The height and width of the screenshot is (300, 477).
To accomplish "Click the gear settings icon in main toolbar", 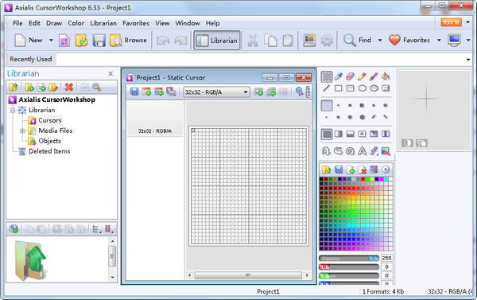I will coord(327,41).
